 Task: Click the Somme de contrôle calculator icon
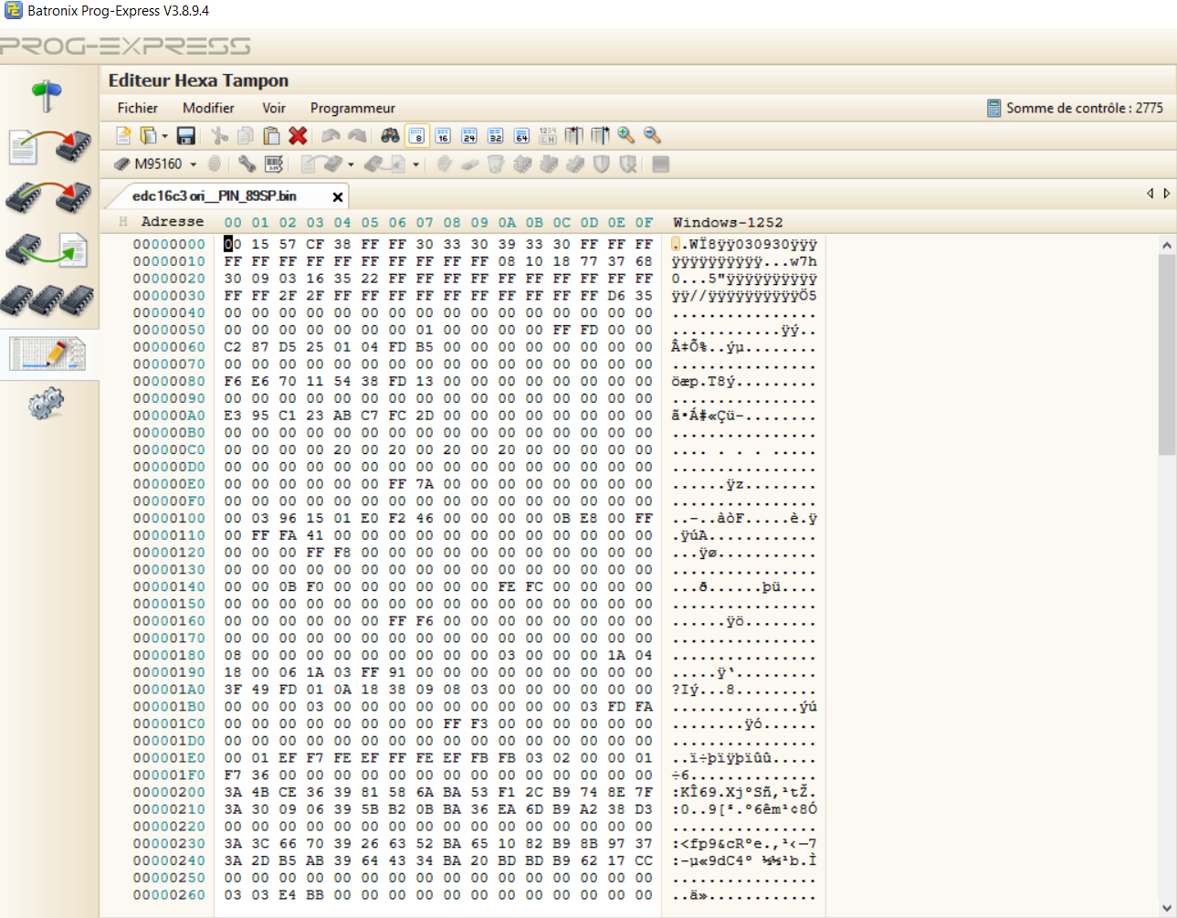coord(993,108)
